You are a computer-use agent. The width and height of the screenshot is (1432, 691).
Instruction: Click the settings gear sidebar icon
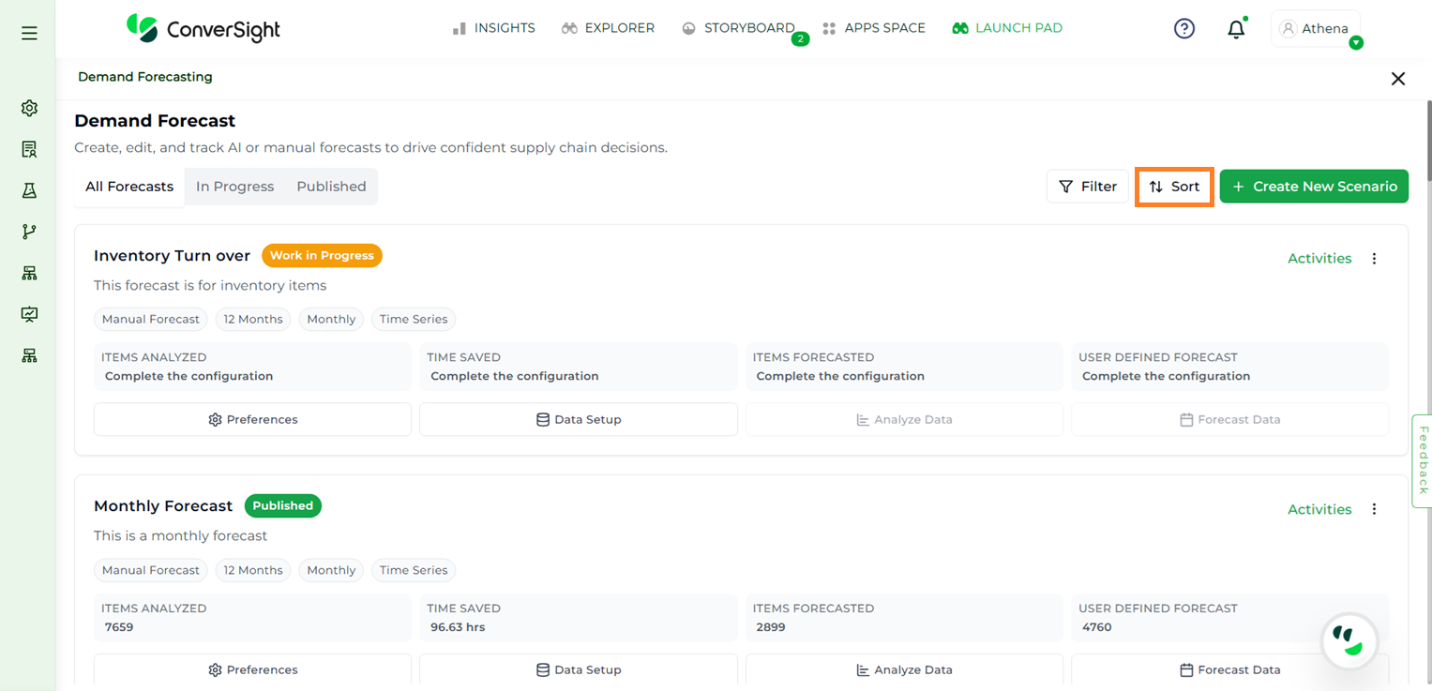point(29,109)
